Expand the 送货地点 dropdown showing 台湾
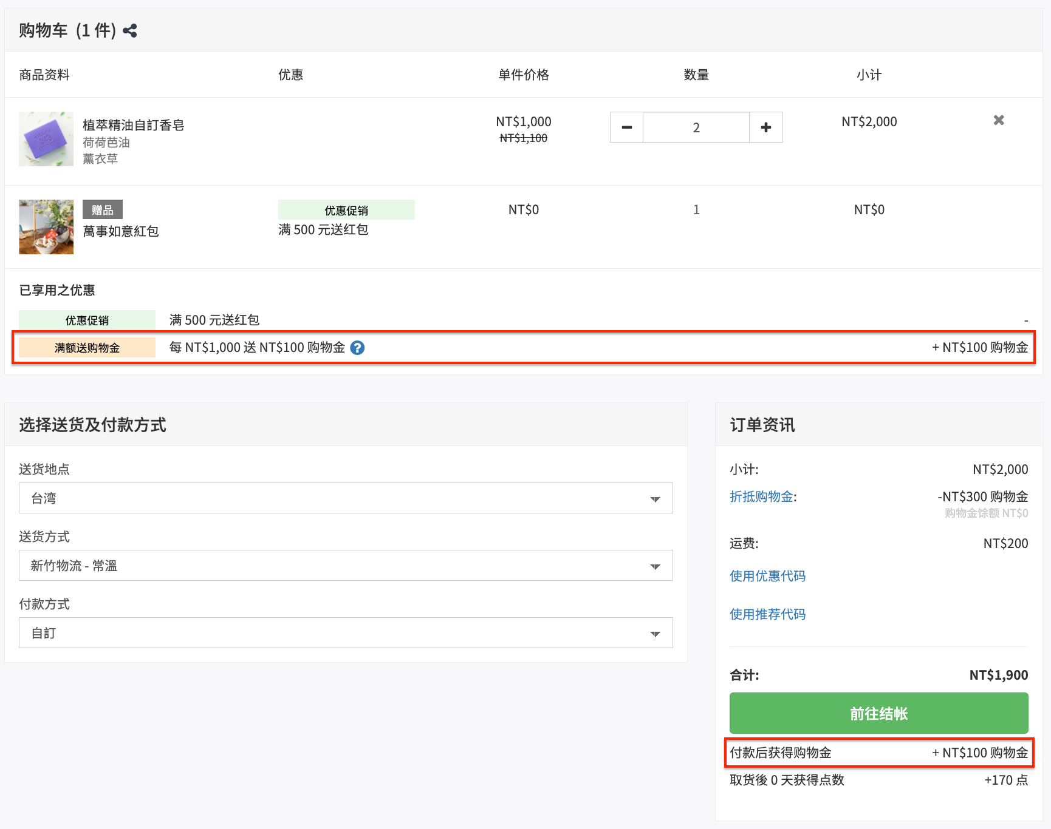 [x=346, y=498]
